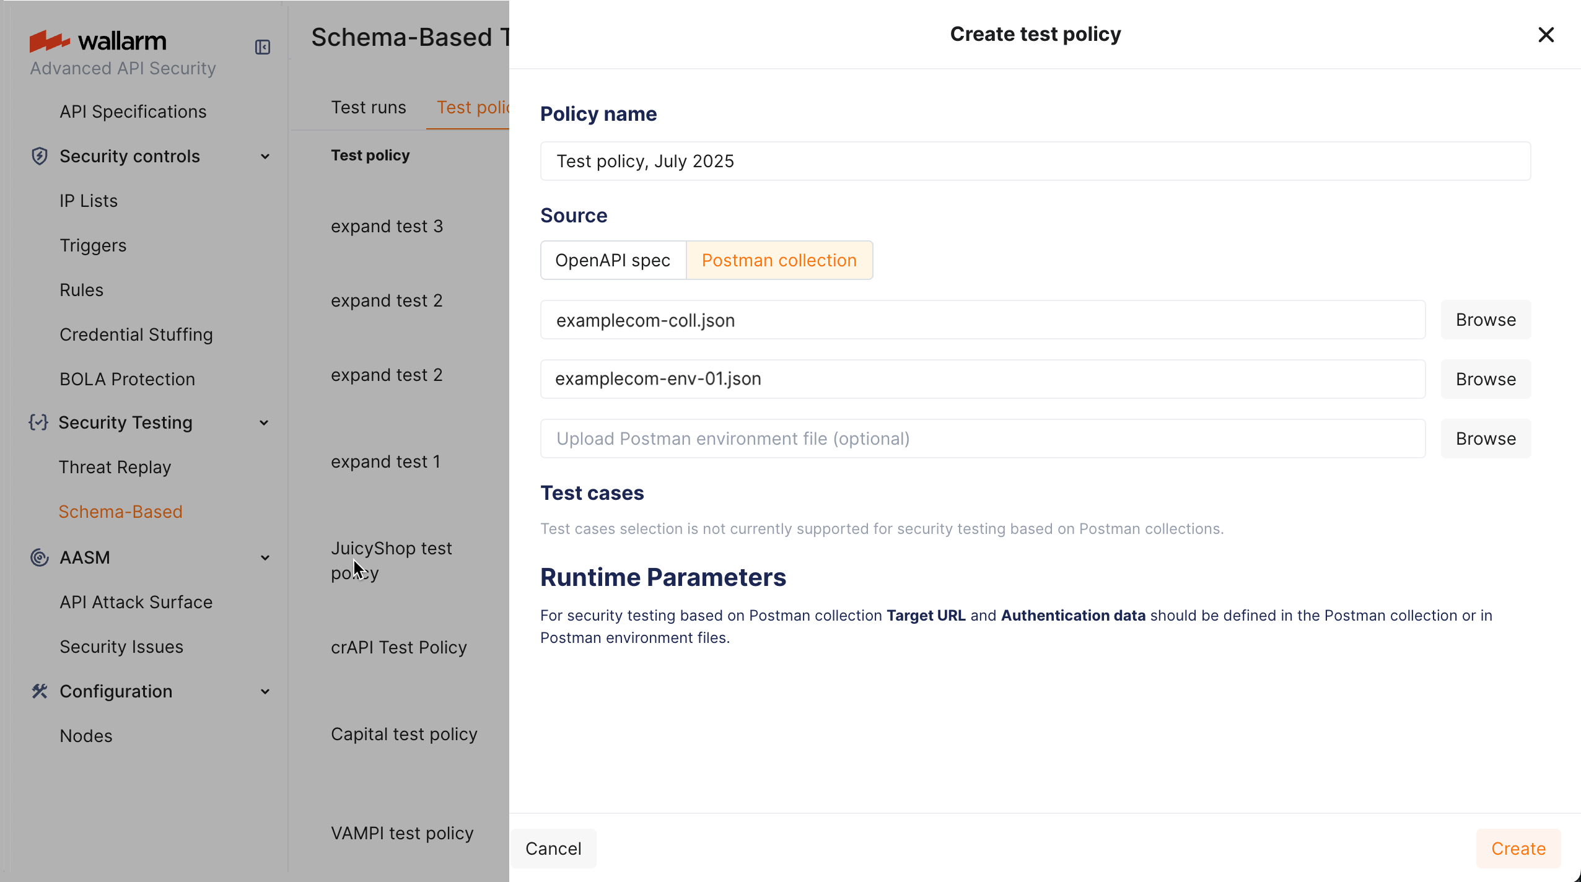
Task: Click the Security Testing braces icon
Action: (x=38, y=422)
